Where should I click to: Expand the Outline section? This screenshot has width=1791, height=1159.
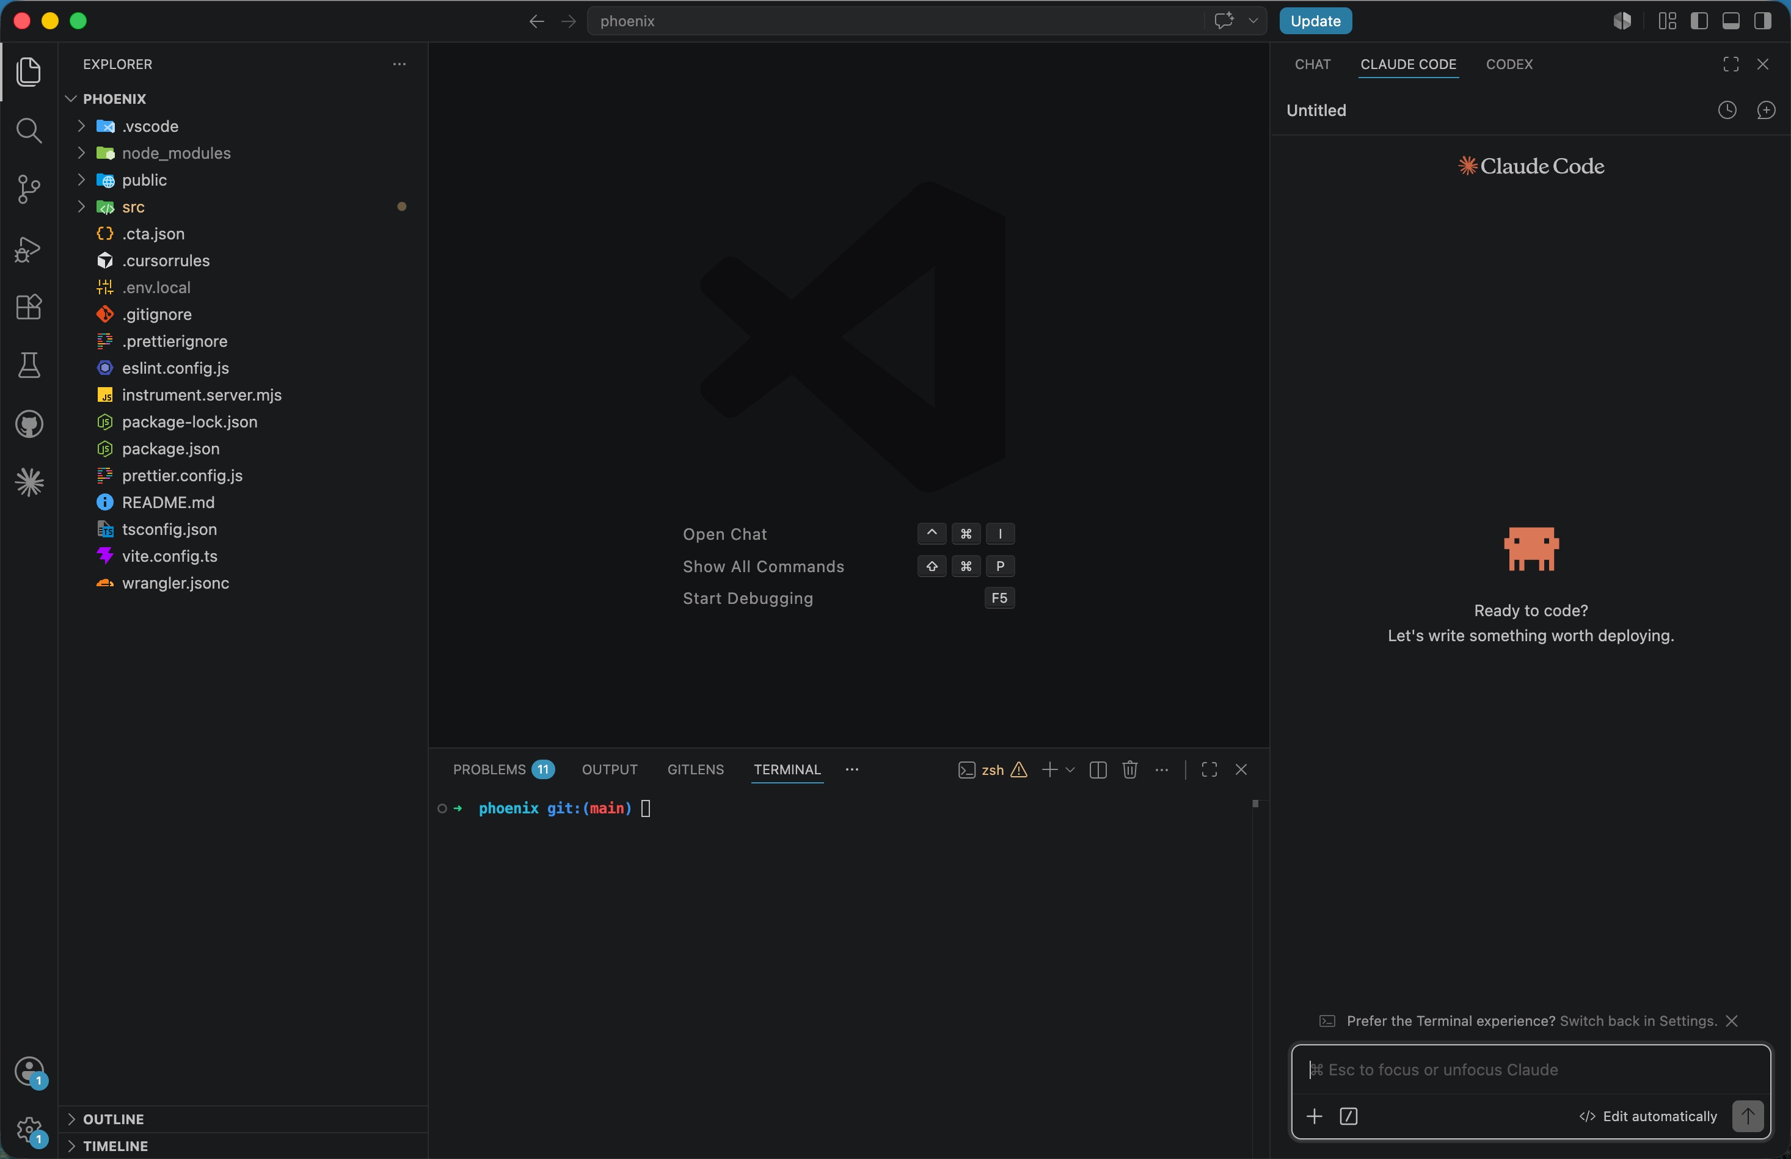[71, 1119]
